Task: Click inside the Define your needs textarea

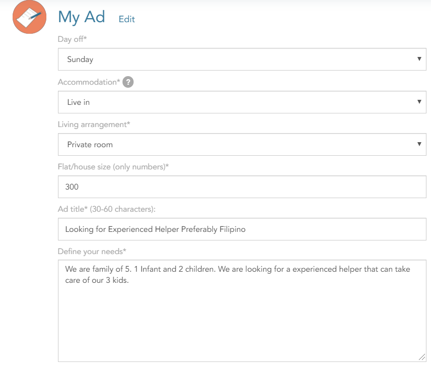Action: click(x=242, y=311)
